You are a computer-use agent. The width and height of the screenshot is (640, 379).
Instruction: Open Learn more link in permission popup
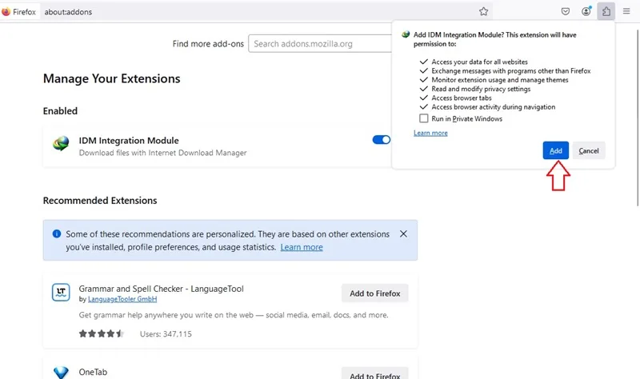[430, 133]
